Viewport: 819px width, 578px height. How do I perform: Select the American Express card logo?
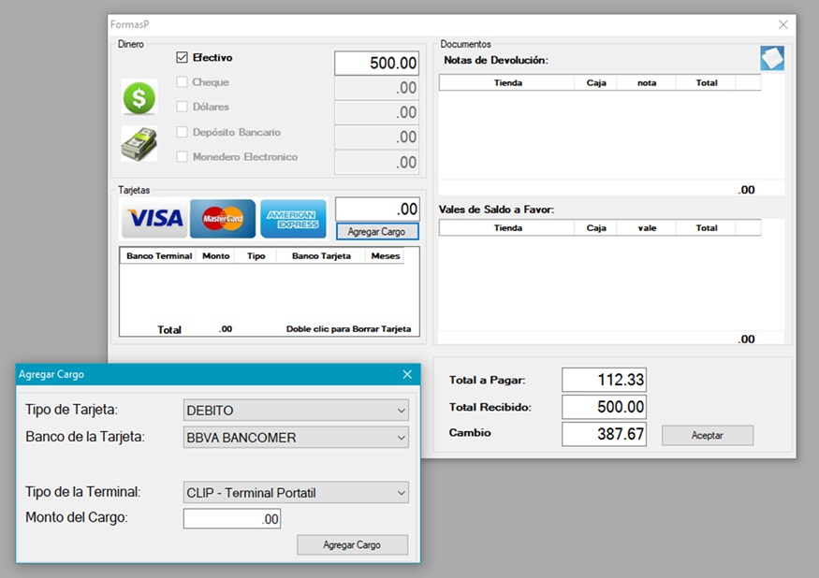(293, 219)
